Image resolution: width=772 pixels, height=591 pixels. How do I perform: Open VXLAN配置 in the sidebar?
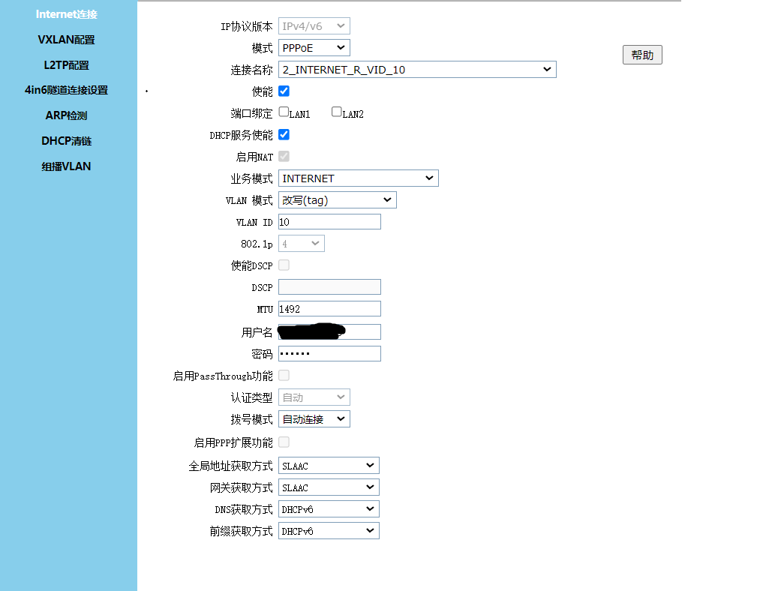[x=67, y=40]
